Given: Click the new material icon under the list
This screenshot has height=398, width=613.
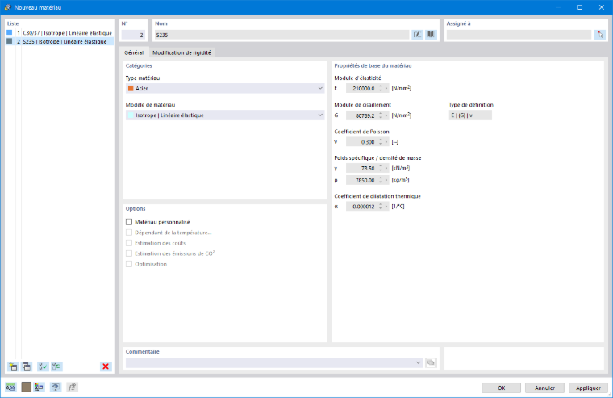Looking at the screenshot, I should point(13,367).
